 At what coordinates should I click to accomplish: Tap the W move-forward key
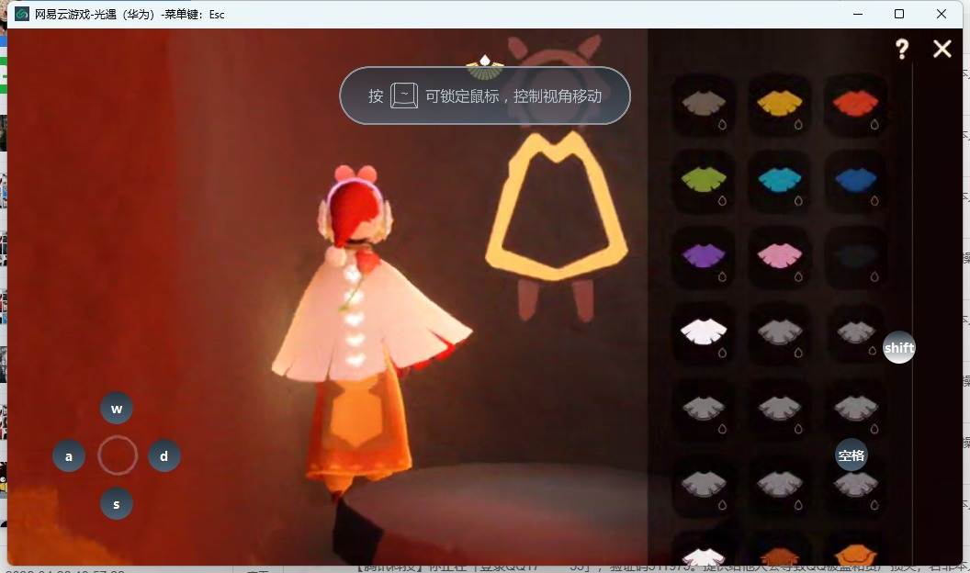coord(117,408)
